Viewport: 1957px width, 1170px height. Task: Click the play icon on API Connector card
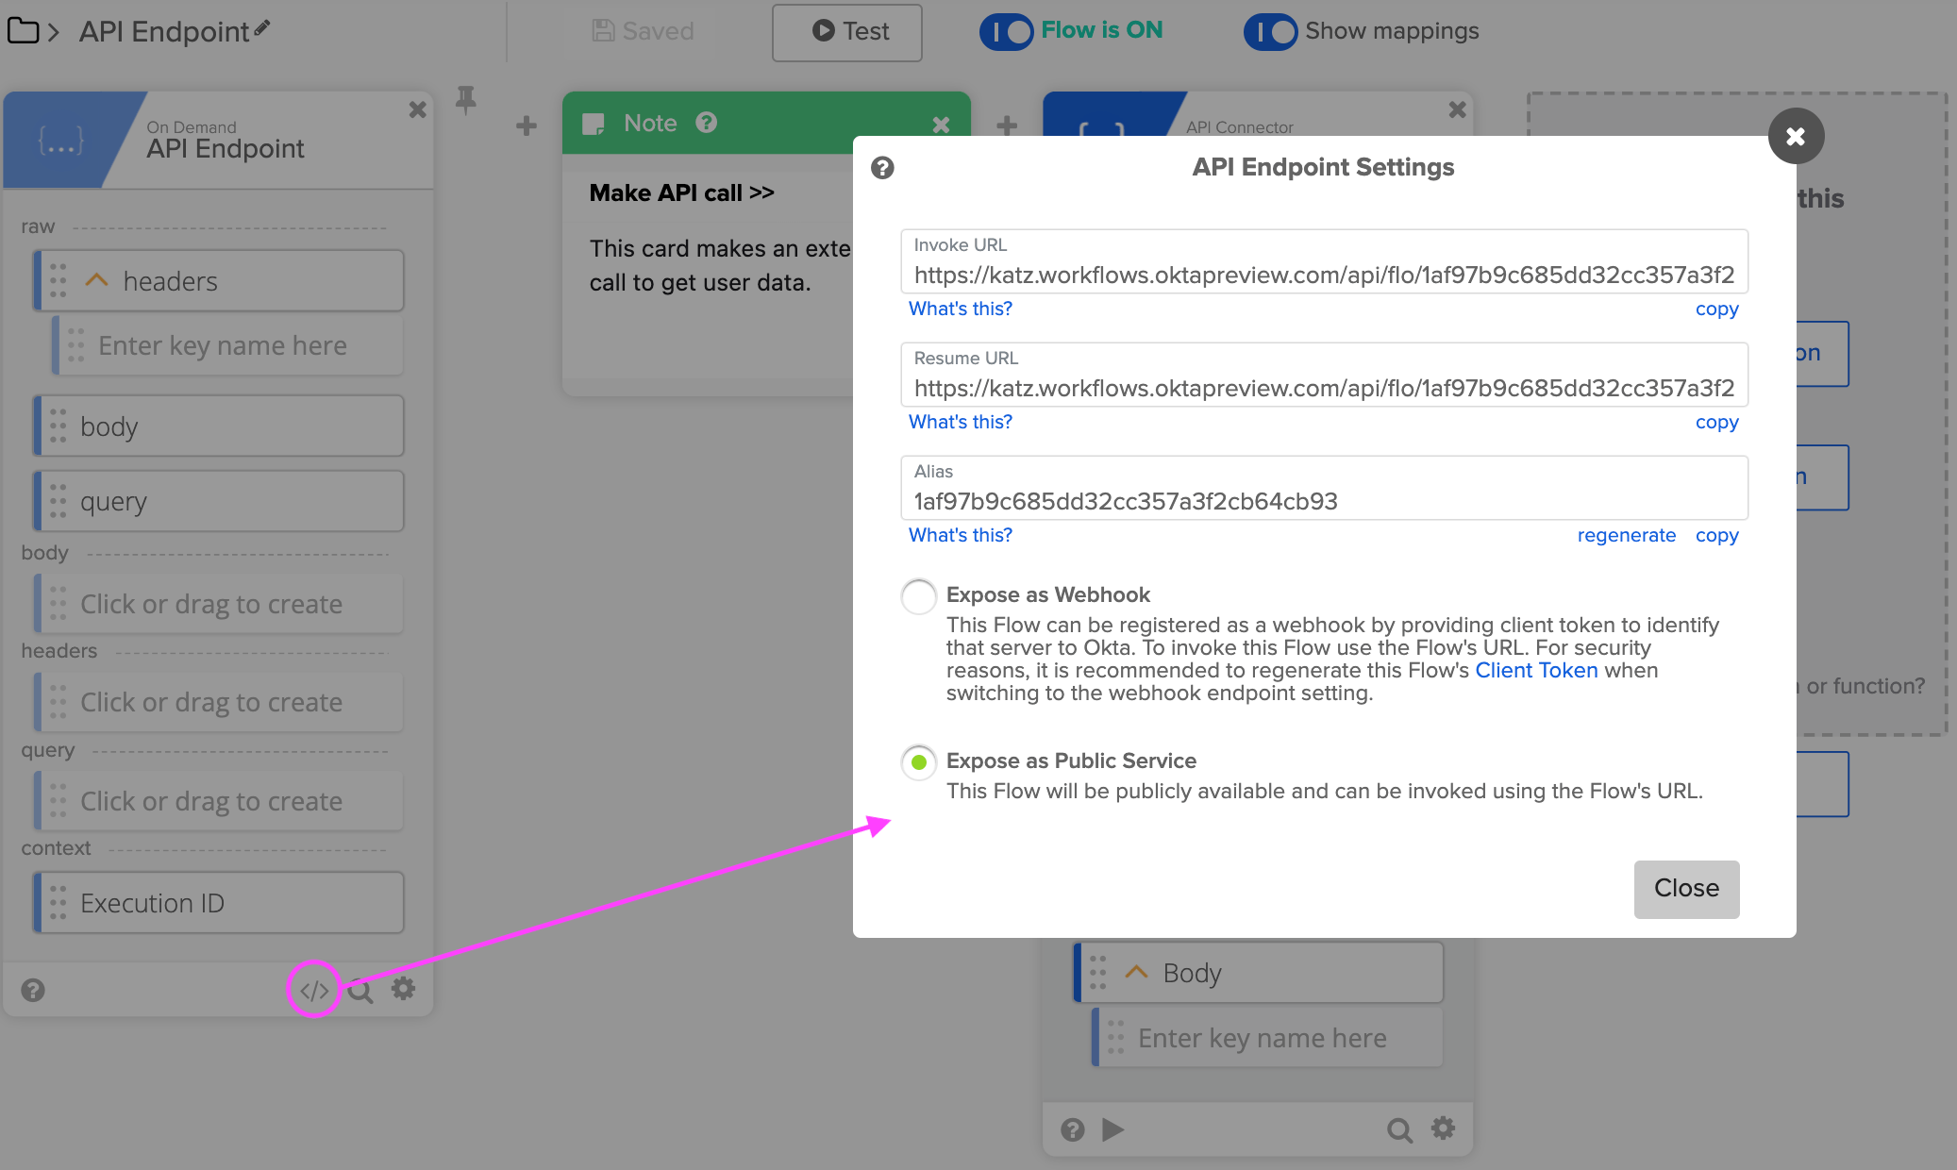(1113, 1129)
